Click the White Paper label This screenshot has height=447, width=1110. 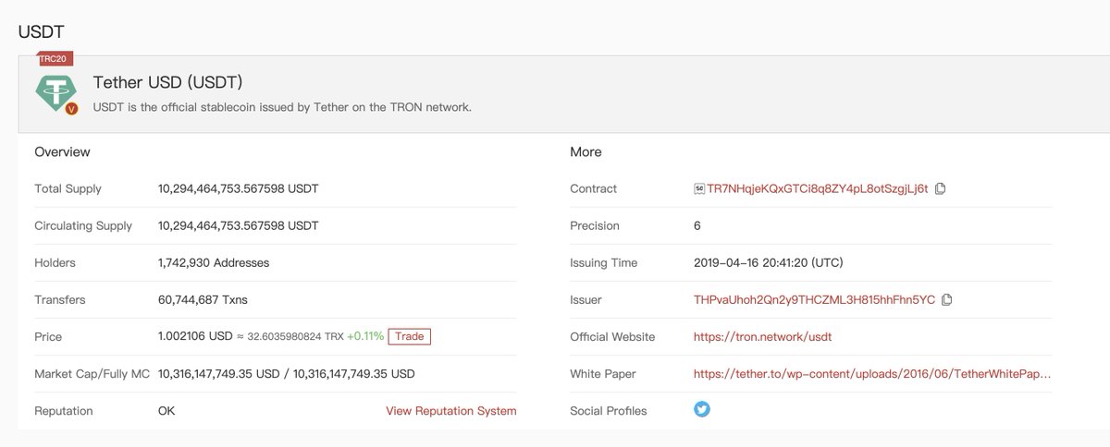click(602, 374)
